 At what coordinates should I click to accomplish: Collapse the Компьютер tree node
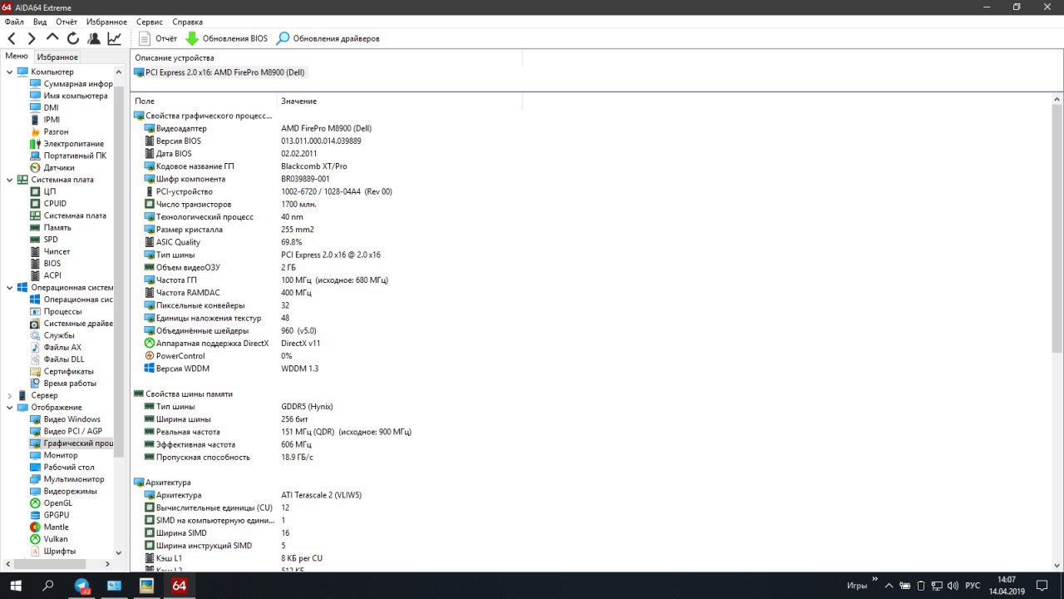pos(10,72)
